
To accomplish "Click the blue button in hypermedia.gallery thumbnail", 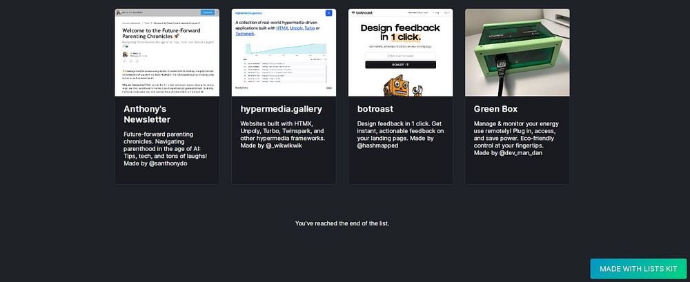I will tap(328, 13).
